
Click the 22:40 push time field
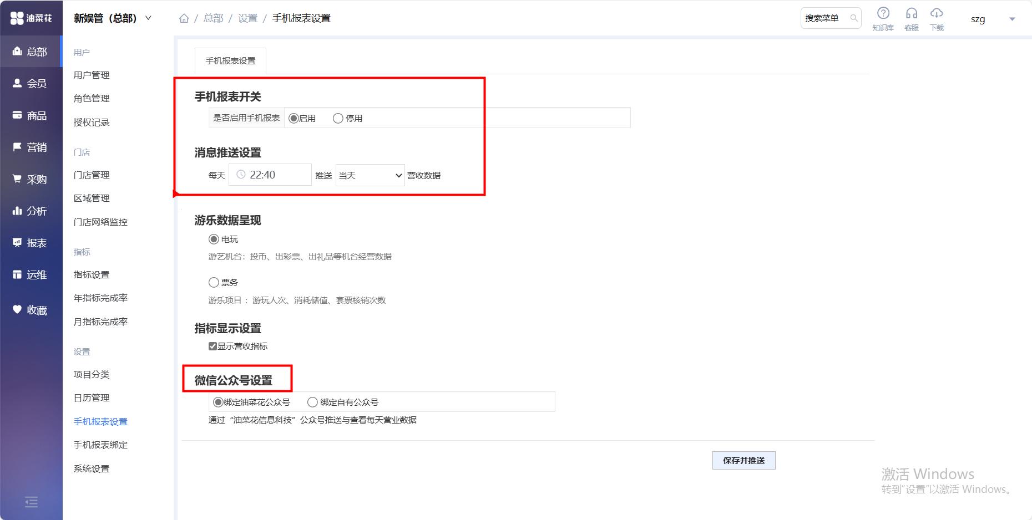[270, 175]
